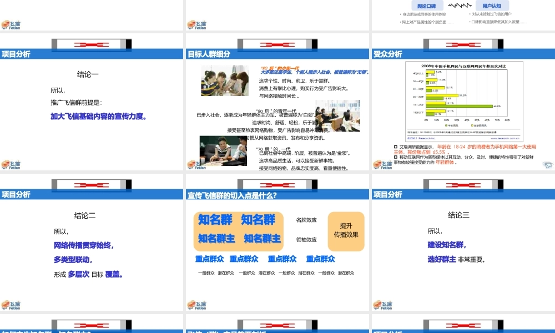Click the office workers photo beside 80后 text
The image size is (555, 333).
337,116
